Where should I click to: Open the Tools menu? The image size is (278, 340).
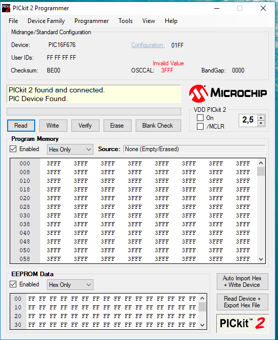[125, 21]
